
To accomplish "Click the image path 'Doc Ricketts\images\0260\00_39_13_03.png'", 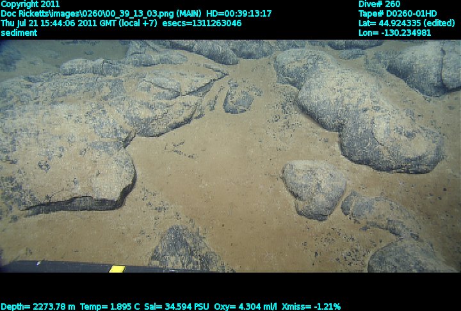I will coord(87,14).
